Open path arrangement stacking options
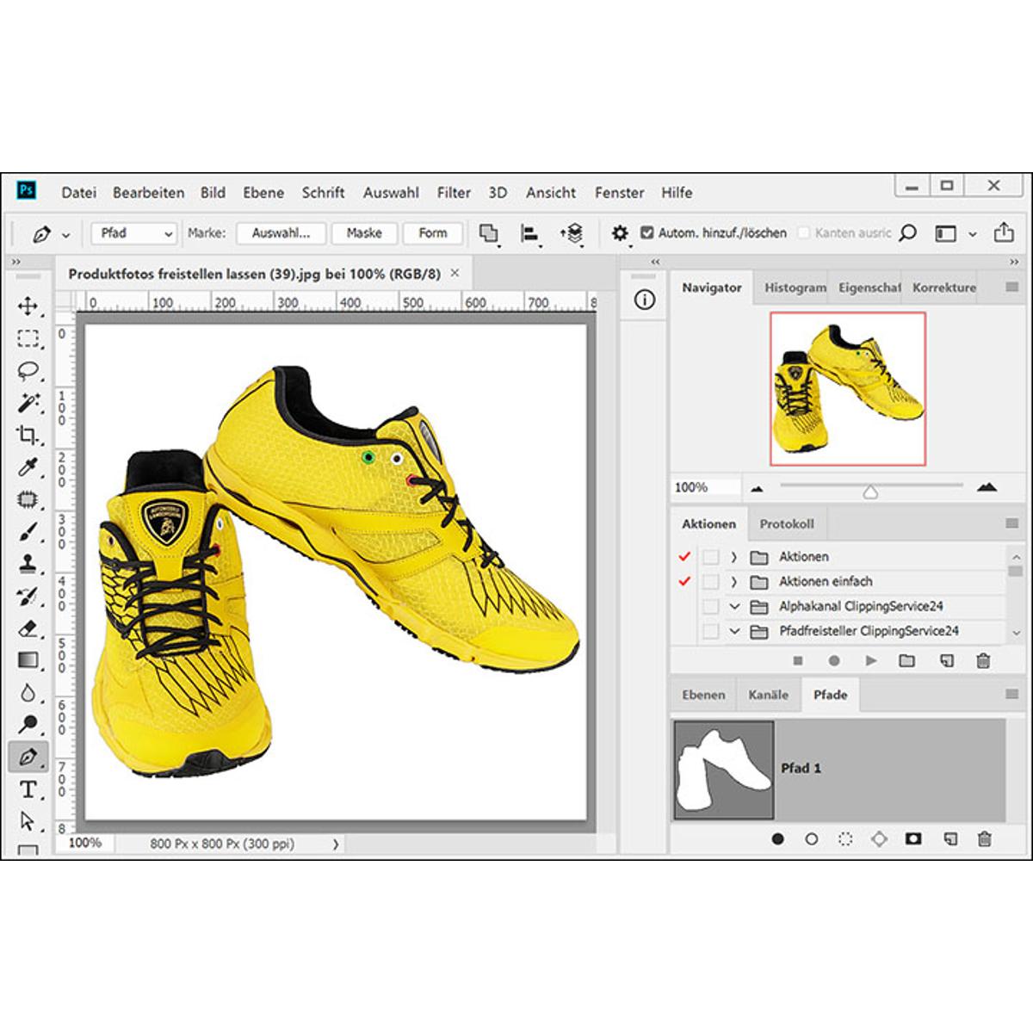1033x1033 pixels. tap(572, 233)
